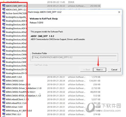
Task: Click the ARM.CMSIS-FreeRTOS.10.0.1 pack icon
Action: [4, 92]
